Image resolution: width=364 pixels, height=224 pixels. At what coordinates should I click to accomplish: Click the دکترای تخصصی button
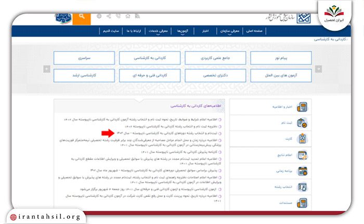point(215,76)
